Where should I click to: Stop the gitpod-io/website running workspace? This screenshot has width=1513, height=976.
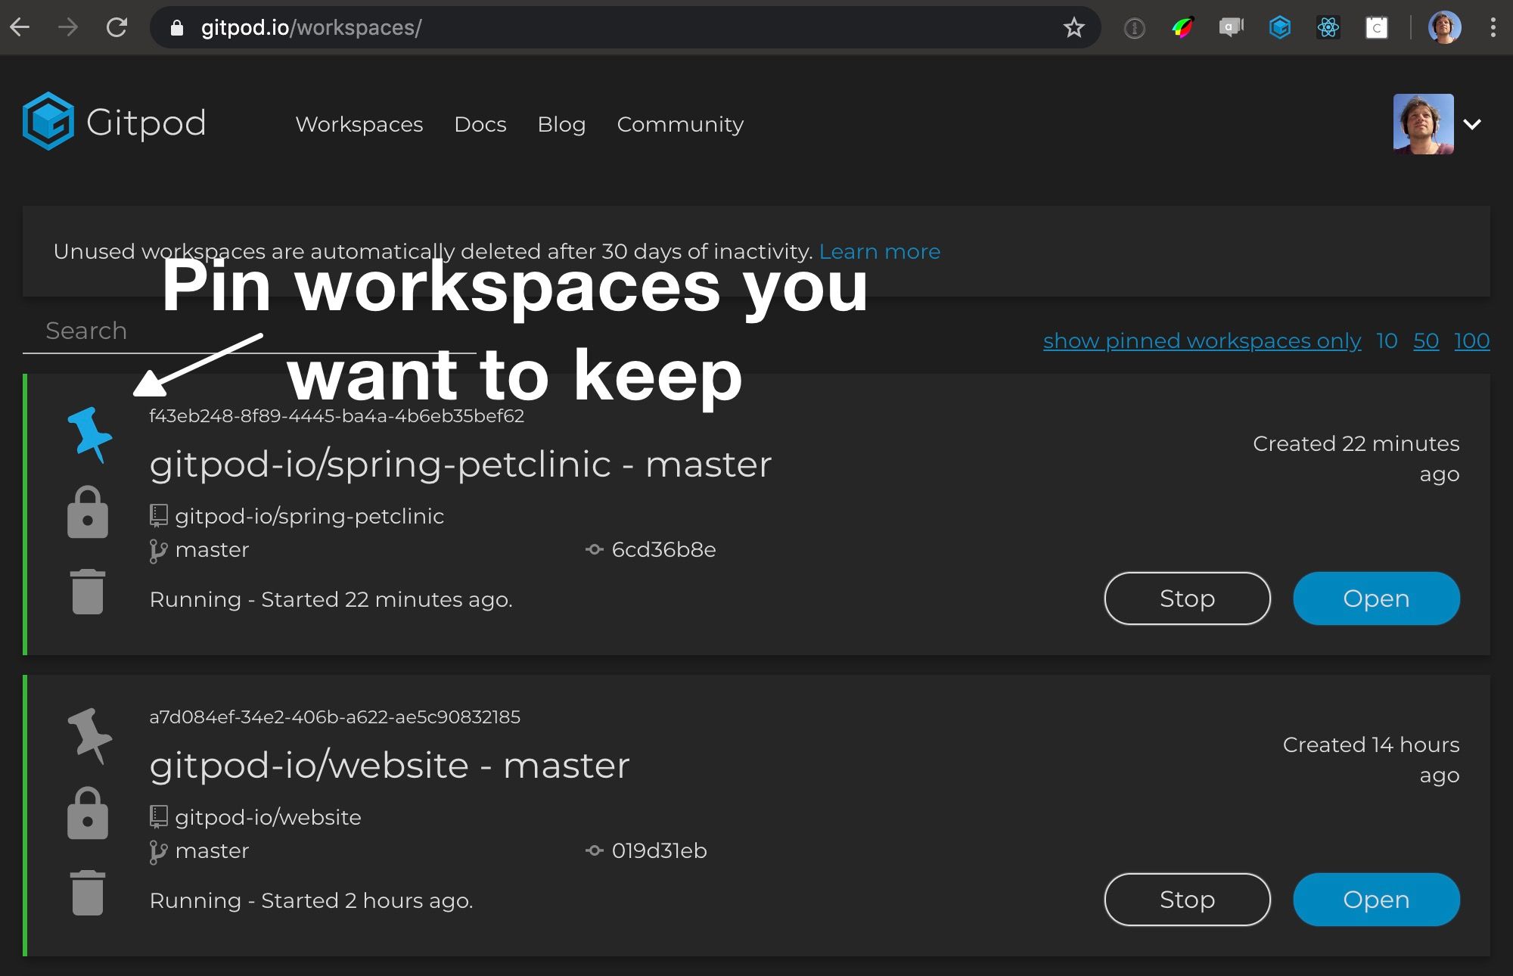click(x=1187, y=899)
